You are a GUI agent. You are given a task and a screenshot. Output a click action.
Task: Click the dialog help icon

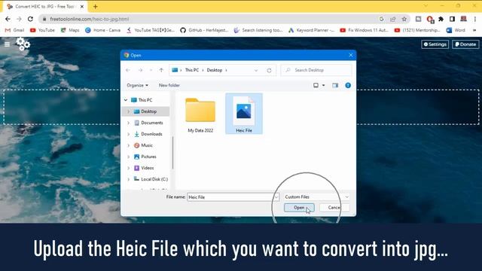tap(348, 85)
